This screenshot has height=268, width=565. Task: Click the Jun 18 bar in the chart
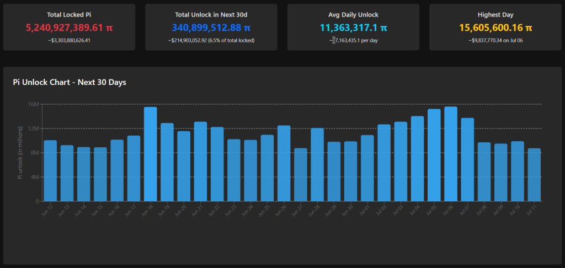coord(151,154)
